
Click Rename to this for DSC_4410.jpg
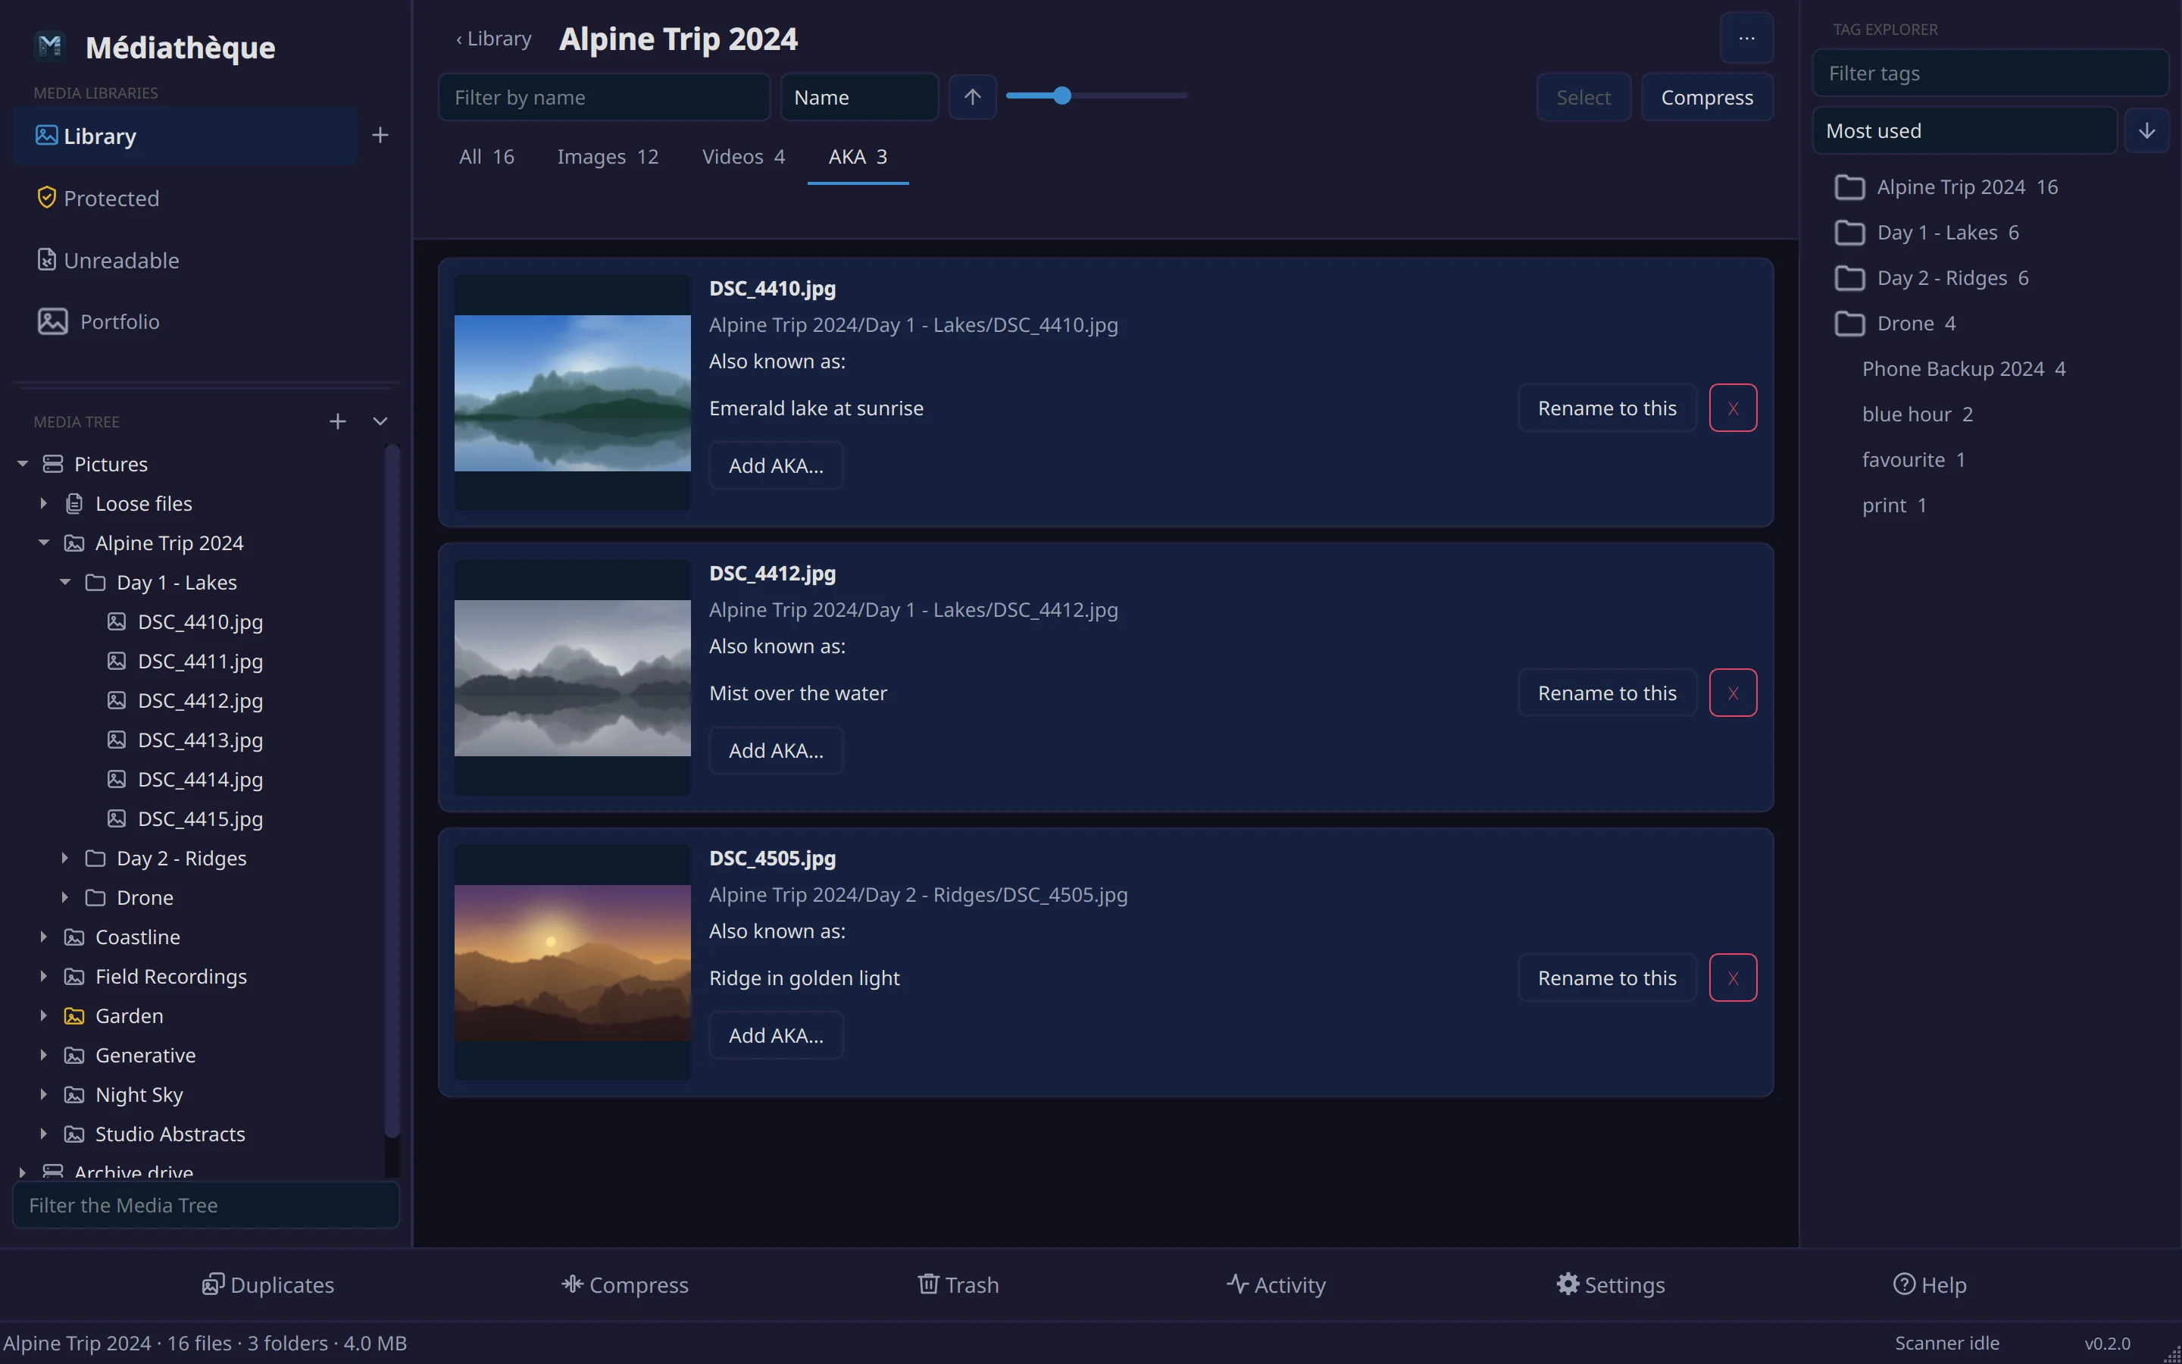coord(1607,408)
